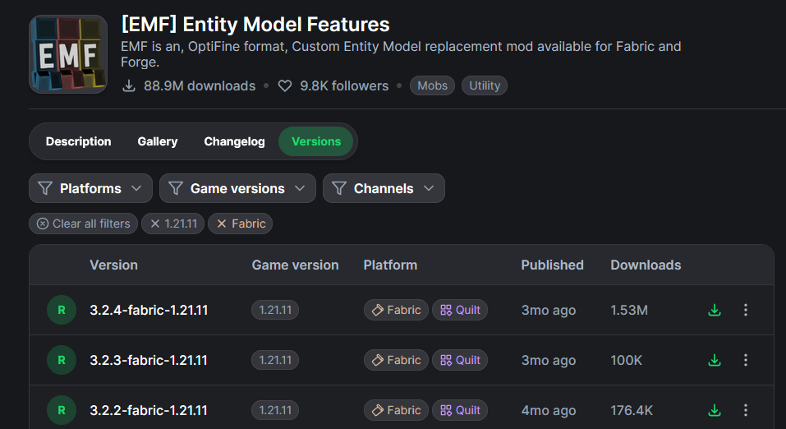Expand the Channels dropdown chevron

click(x=429, y=188)
